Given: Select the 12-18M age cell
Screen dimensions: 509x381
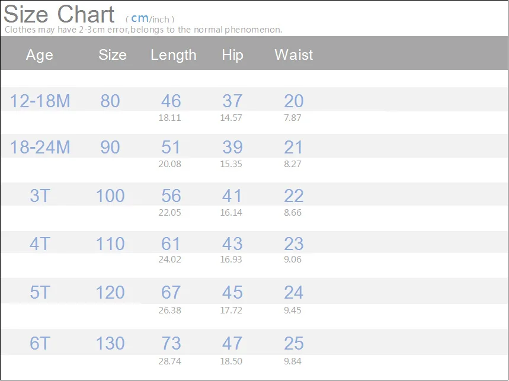Looking at the screenshot, I should click(40, 101).
